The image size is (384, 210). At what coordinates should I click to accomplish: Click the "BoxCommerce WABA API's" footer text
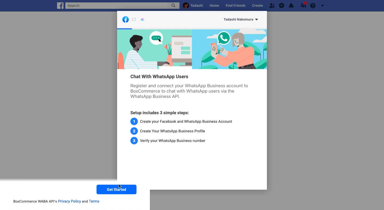[x=35, y=201]
